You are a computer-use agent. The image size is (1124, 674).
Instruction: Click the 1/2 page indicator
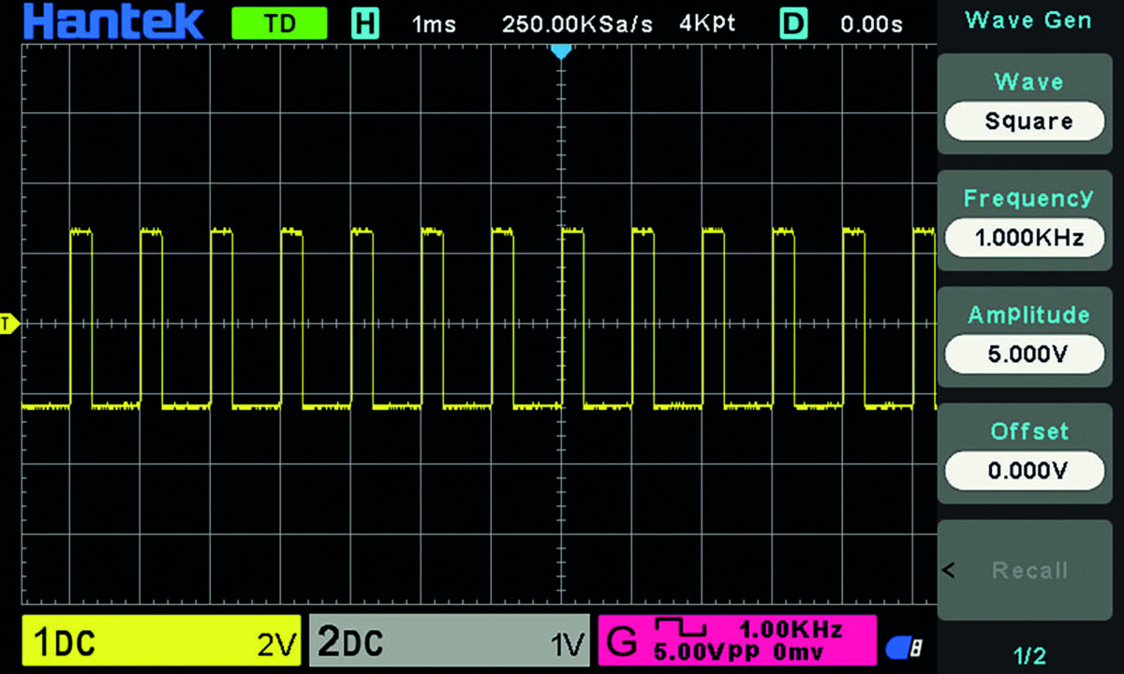(x=1028, y=654)
